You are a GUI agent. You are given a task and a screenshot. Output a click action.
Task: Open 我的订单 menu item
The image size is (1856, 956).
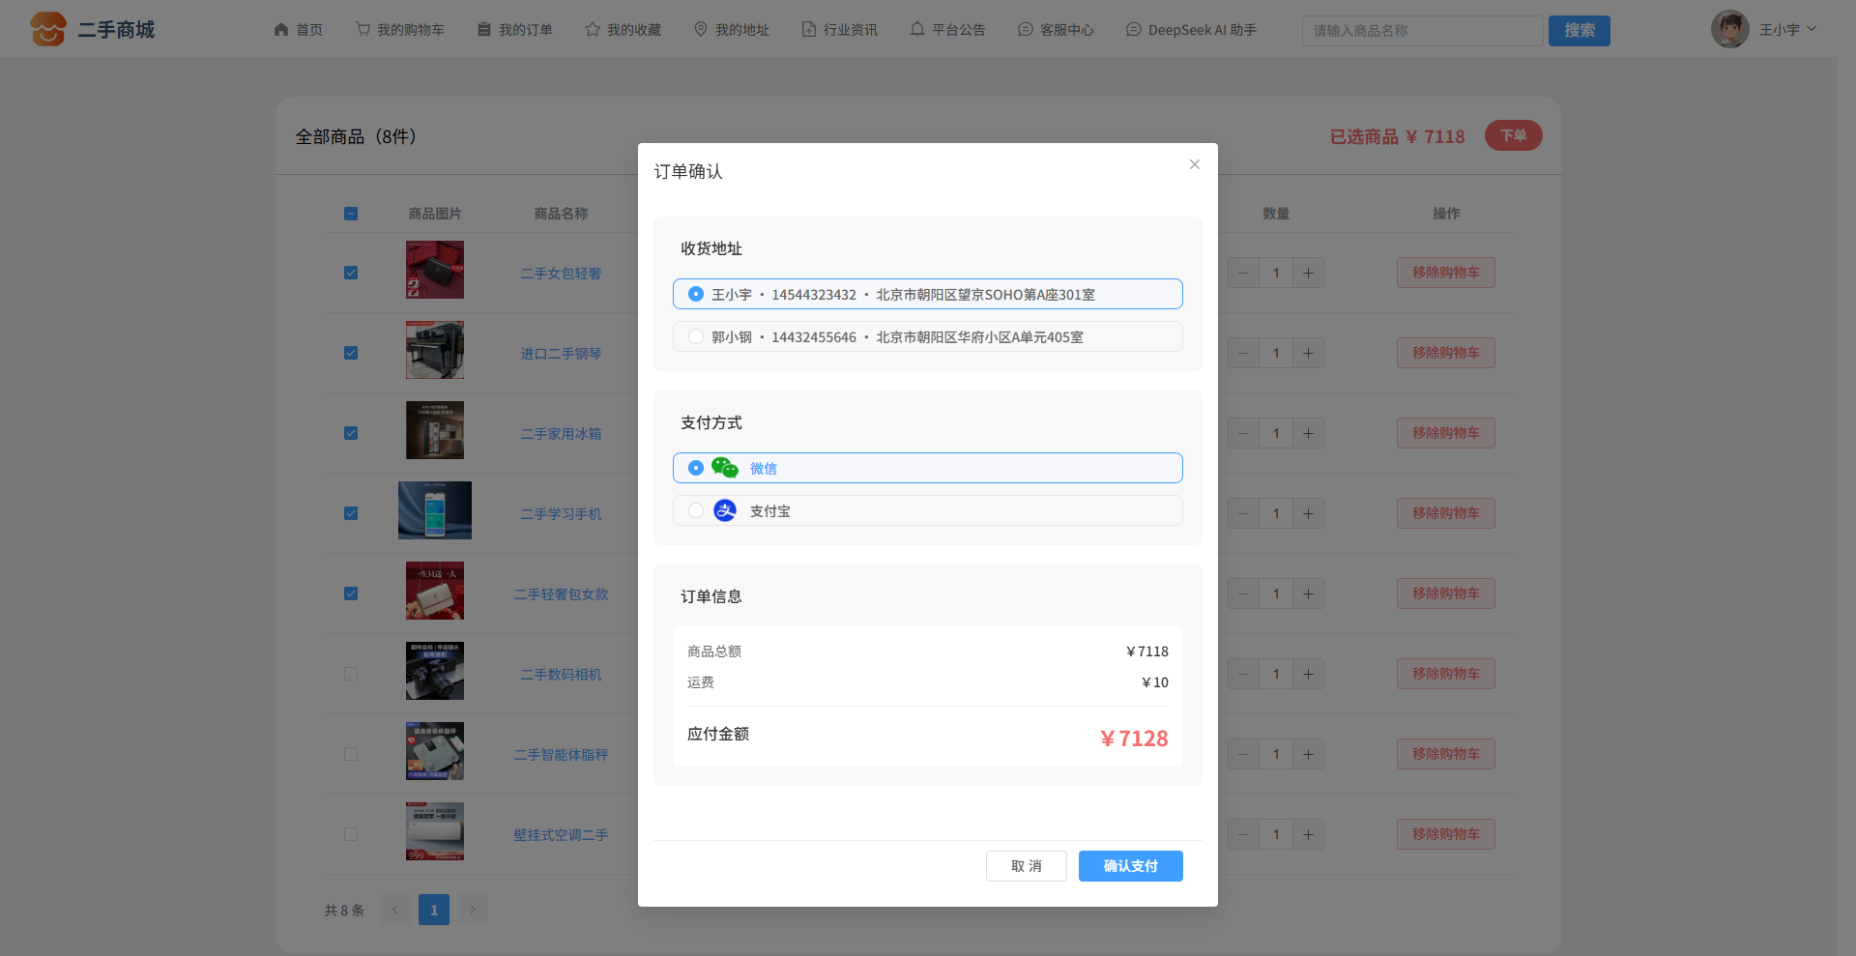click(x=515, y=30)
